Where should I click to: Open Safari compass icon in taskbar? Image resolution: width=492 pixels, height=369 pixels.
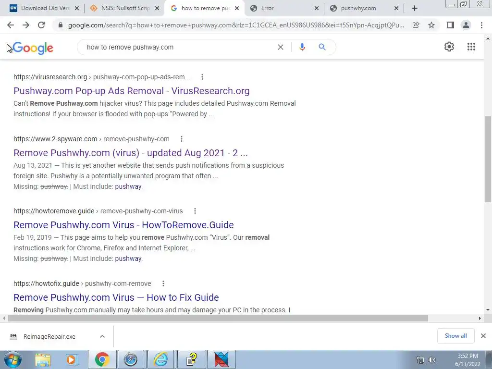[x=130, y=359]
